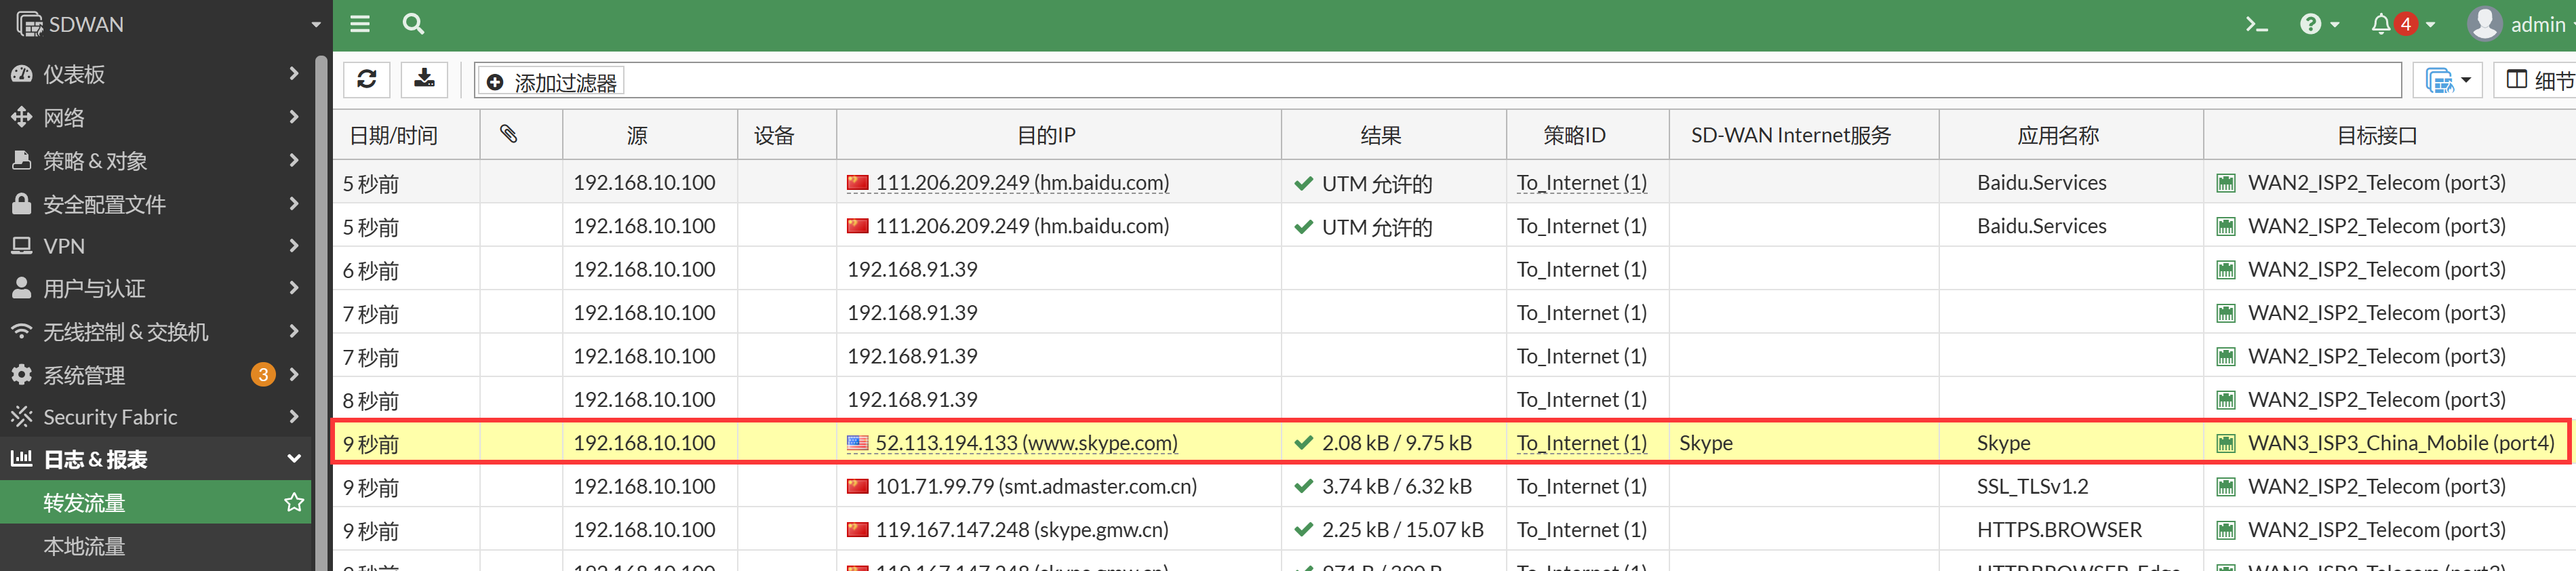Image resolution: width=2576 pixels, height=571 pixels.
Task: Toggle the hamburger menu icon
Action: tap(360, 24)
